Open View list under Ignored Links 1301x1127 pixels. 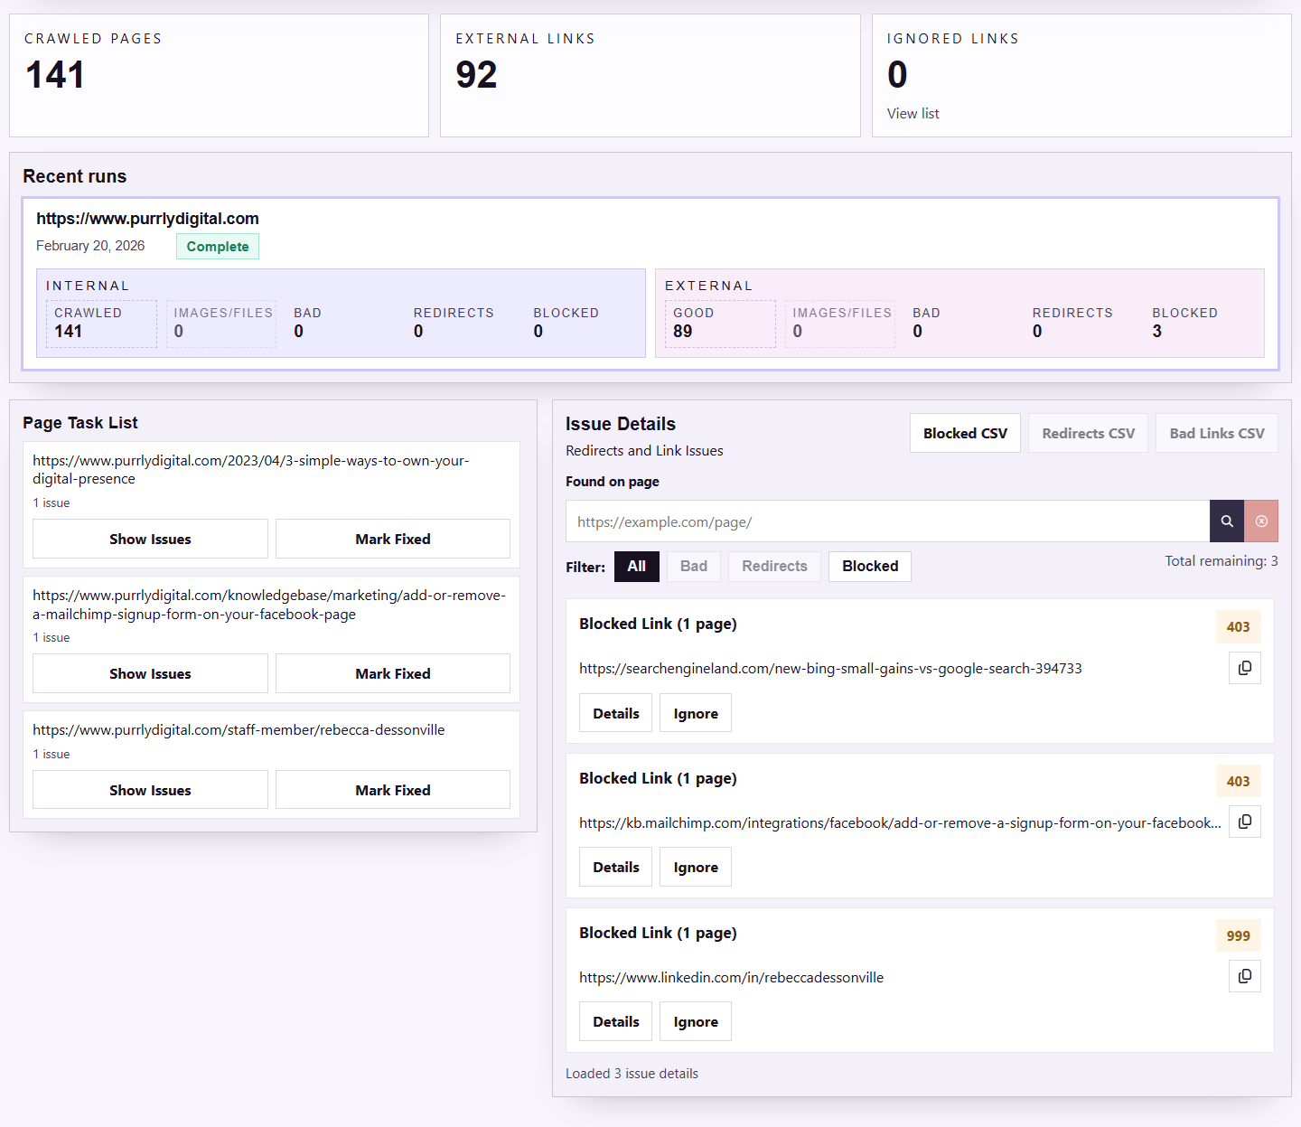[913, 113]
